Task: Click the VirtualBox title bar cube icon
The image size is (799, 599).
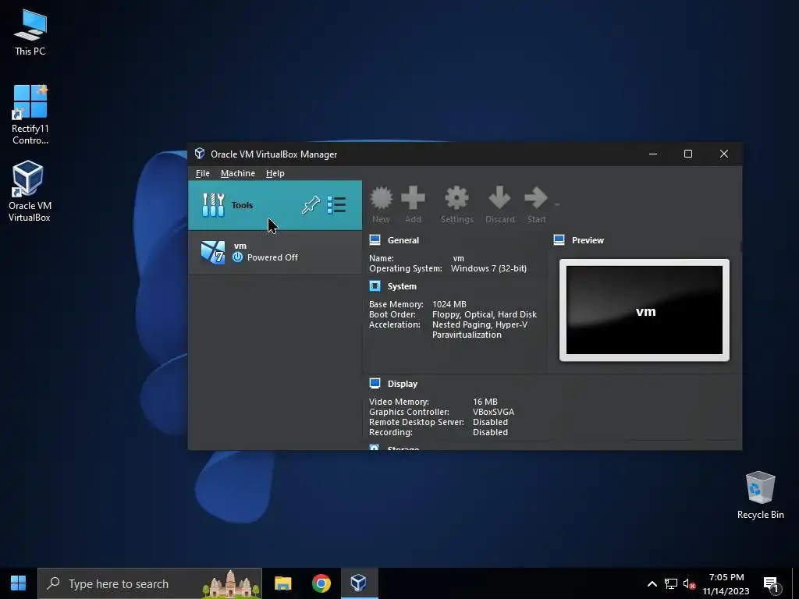Action: [x=200, y=154]
